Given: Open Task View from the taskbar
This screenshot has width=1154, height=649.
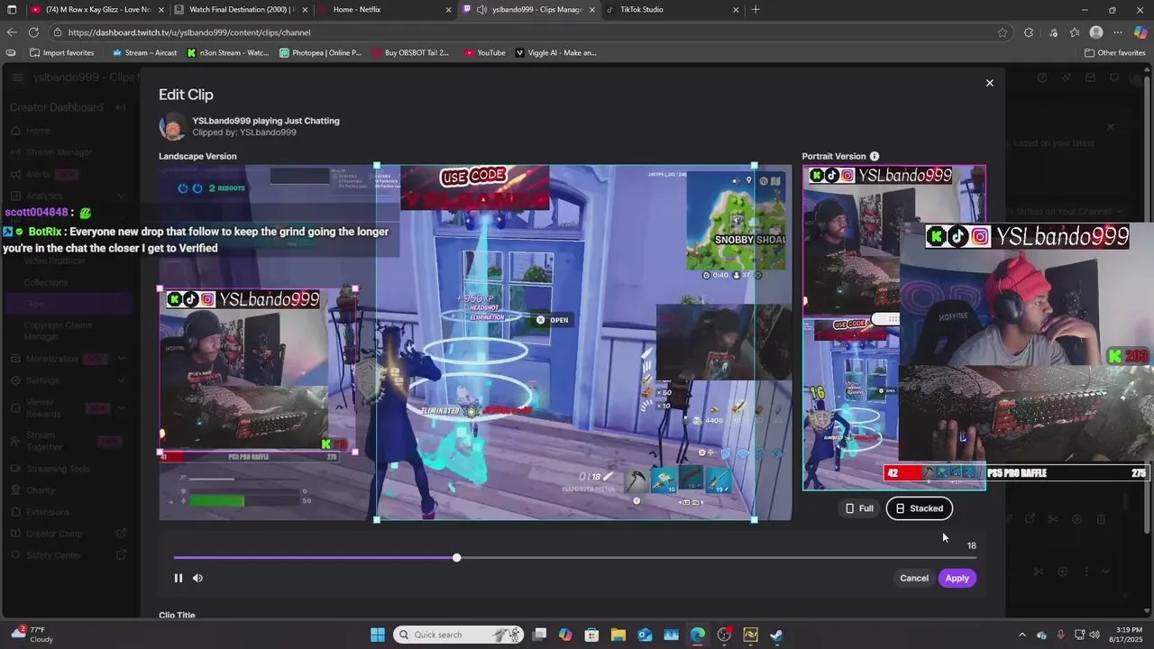Looking at the screenshot, I should pos(539,635).
